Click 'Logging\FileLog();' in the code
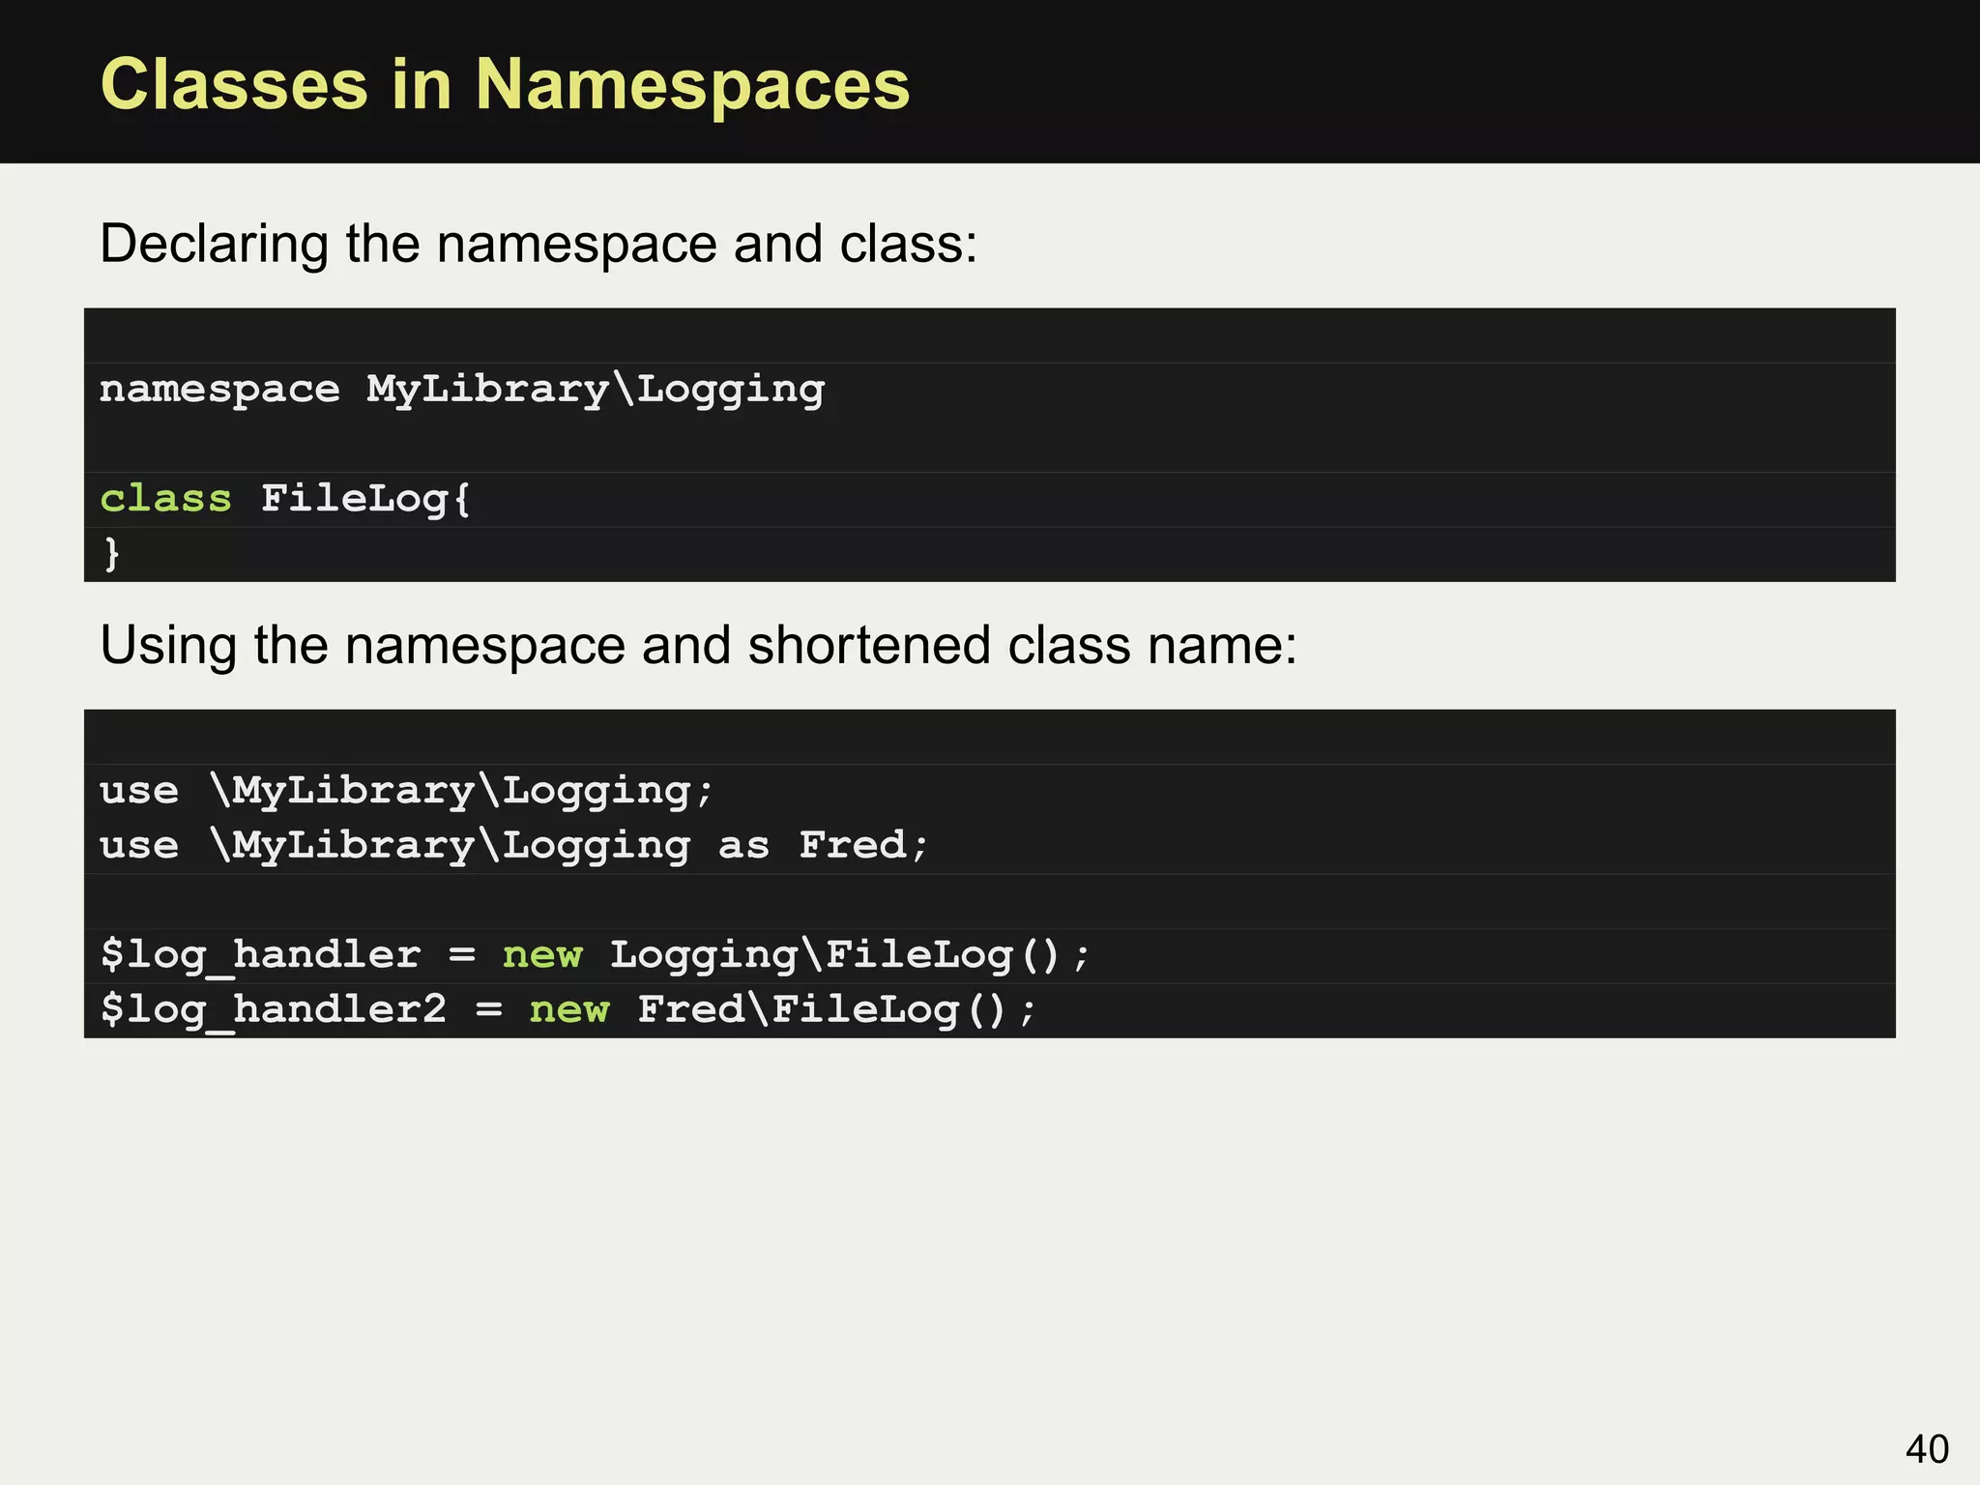Screen dimensions: 1980x1485 850,955
